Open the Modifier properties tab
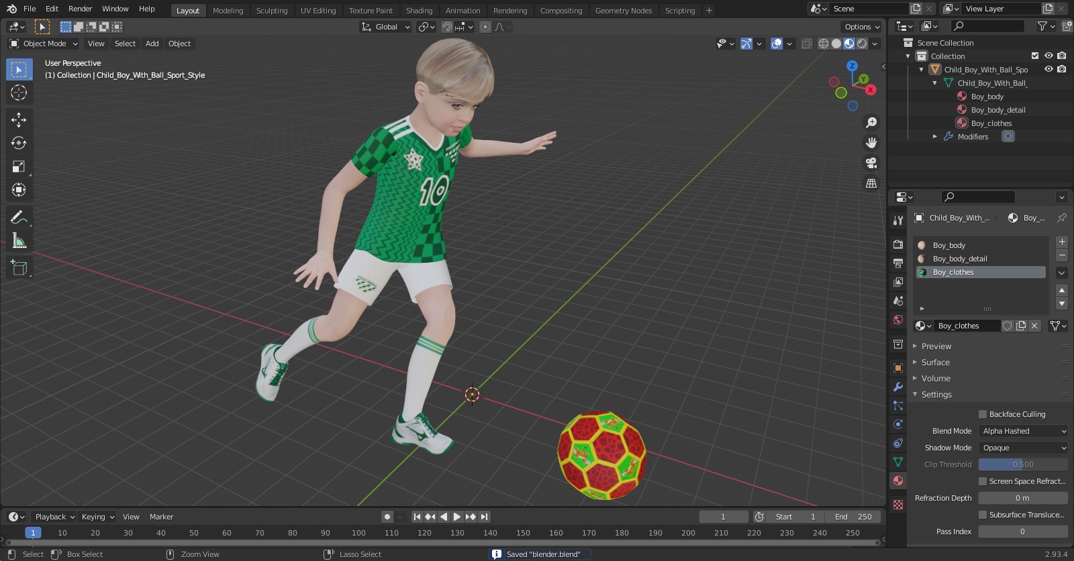This screenshot has height=561, width=1074. 898,387
